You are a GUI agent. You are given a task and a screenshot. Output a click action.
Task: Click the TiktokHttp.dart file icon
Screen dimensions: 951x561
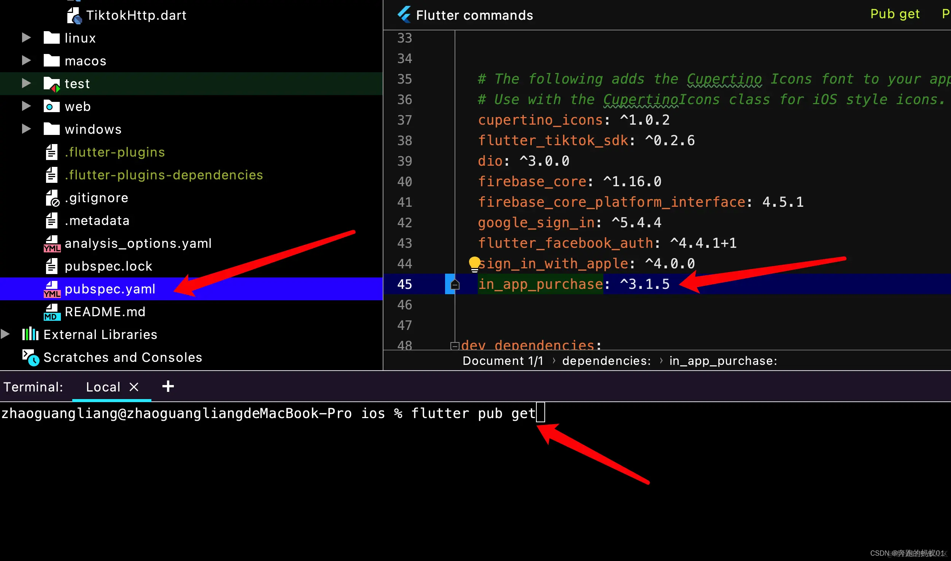tap(74, 16)
